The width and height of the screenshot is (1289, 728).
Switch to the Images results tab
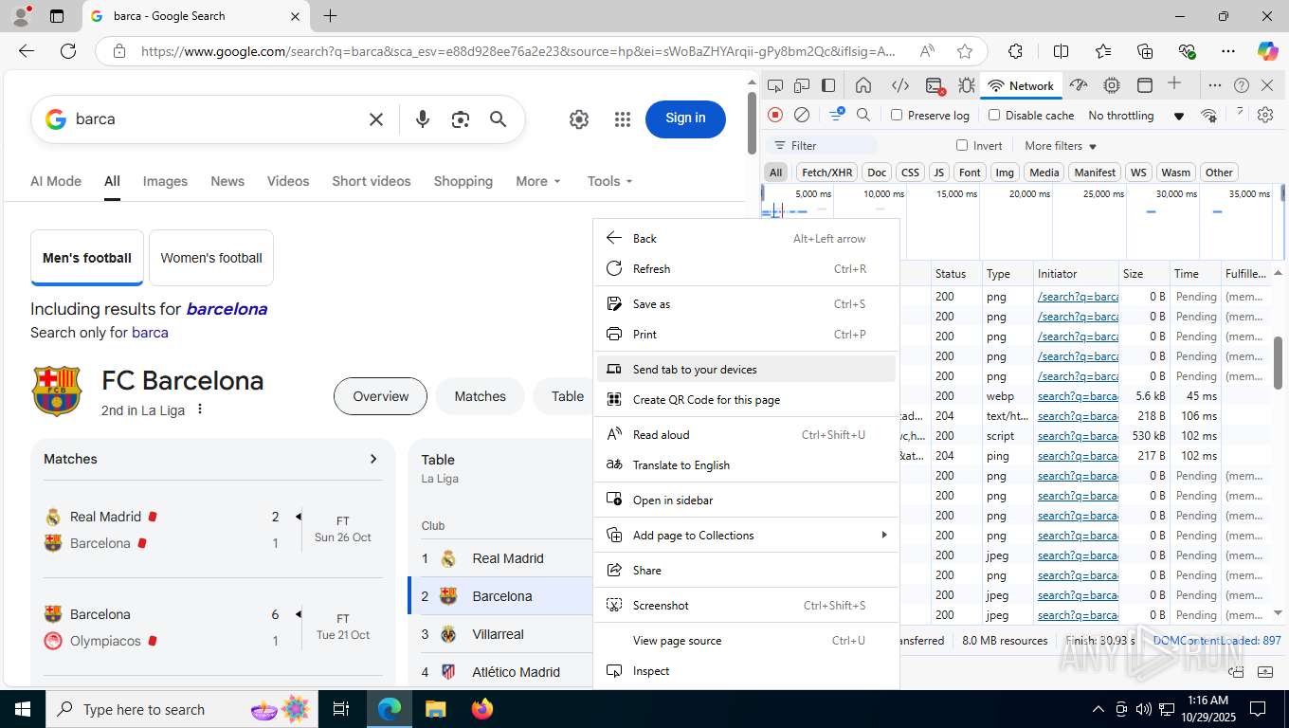(165, 181)
